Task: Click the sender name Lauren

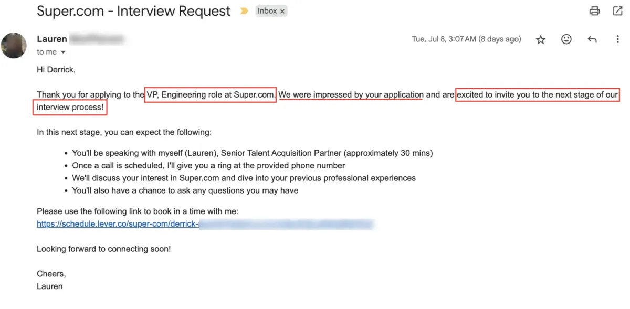Action: pyautogui.click(x=52, y=39)
